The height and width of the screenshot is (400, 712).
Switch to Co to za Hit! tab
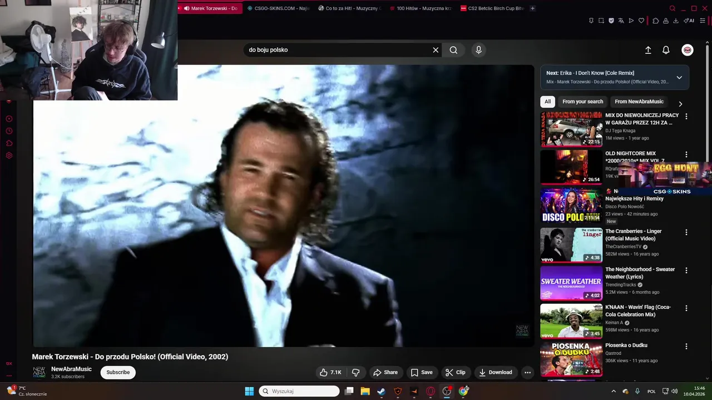point(349,8)
